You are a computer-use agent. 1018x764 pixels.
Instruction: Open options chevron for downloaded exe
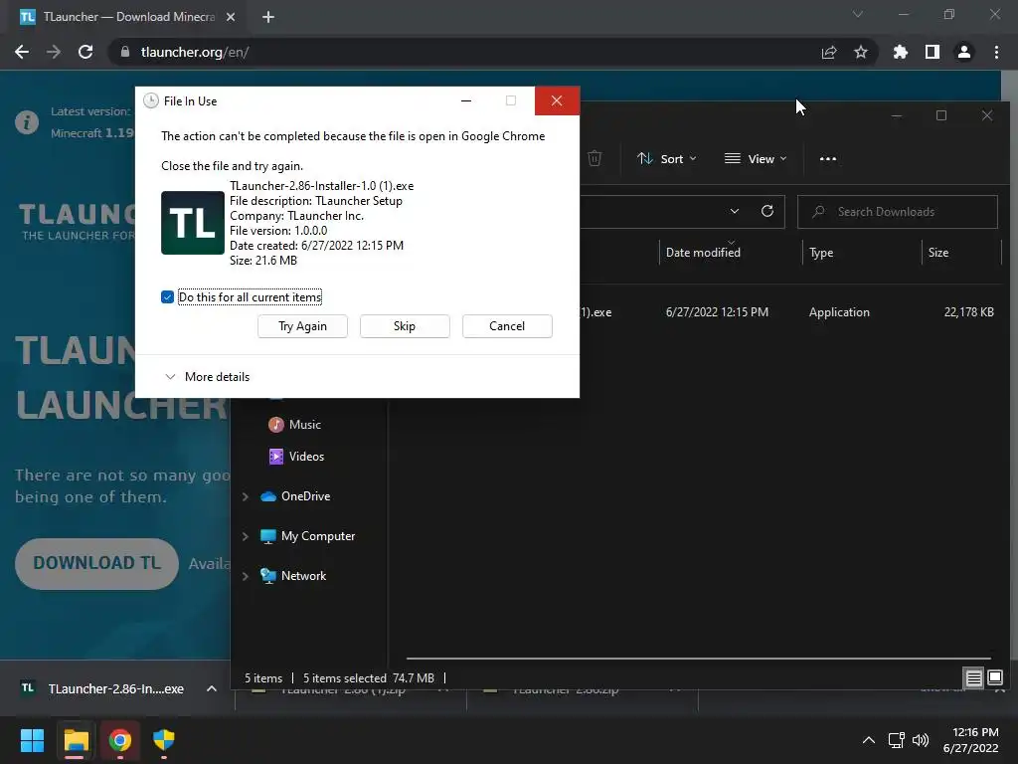(x=212, y=688)
